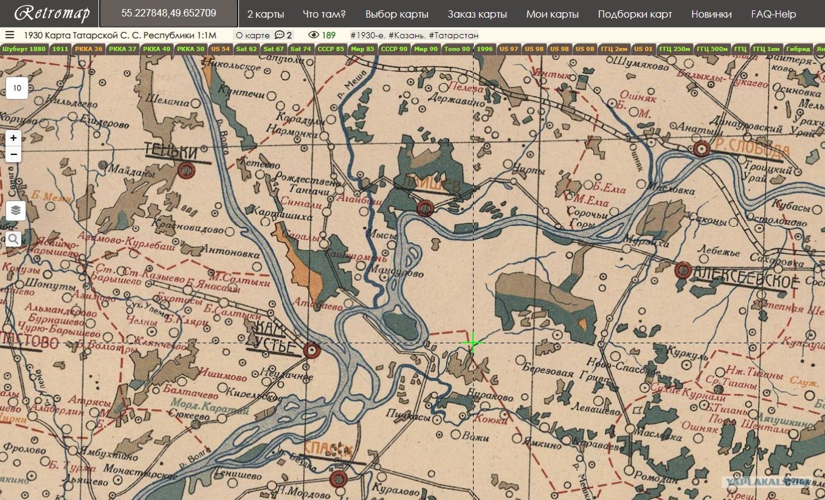The width and height of the screenshot is (825, 500).
Task: Click the Retromap logo
Action: [51, 13]
